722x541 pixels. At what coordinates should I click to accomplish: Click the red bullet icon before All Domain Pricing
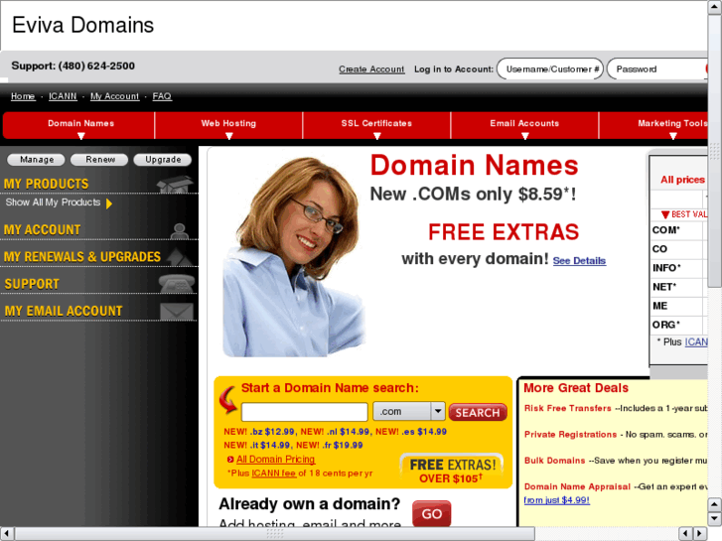[x=230, y=459]
